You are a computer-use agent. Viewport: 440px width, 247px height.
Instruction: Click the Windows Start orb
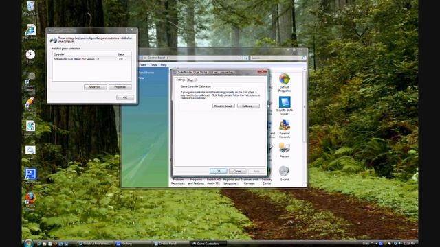click(29, 243)
